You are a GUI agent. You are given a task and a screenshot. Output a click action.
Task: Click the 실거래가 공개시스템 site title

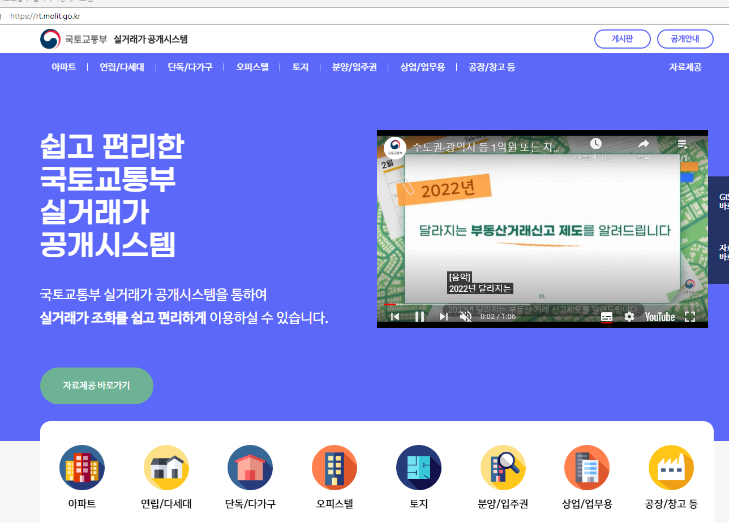click(x=151, y=39)
